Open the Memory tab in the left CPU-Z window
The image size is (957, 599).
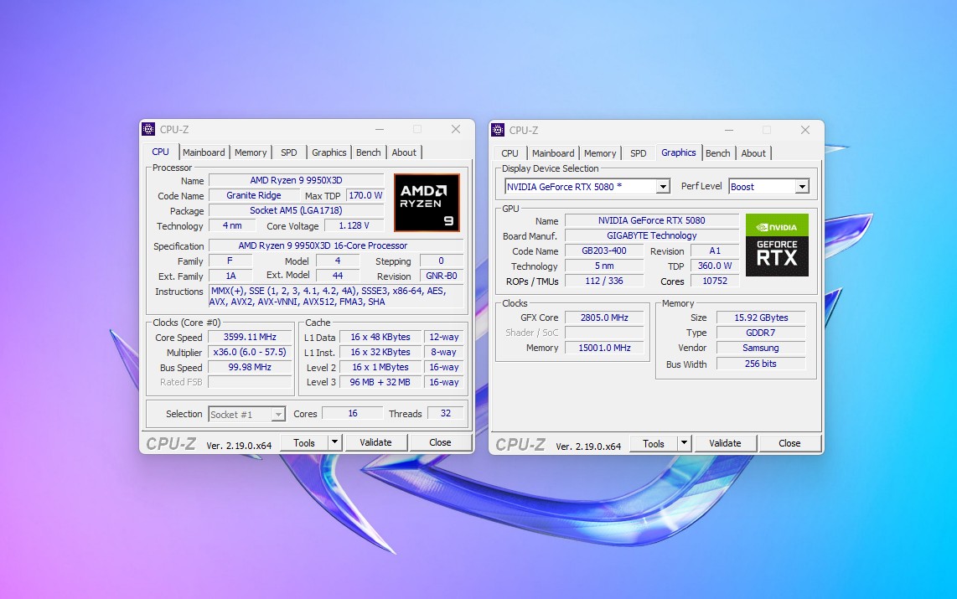[x=251, y=152]
